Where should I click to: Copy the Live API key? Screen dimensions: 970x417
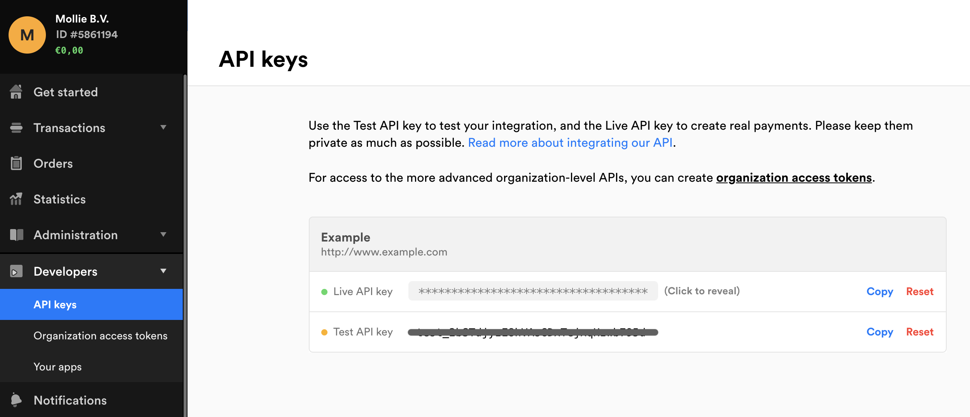point(880,292)
